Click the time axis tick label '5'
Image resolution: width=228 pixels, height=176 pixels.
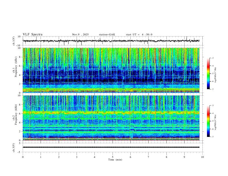click(113, 157)
